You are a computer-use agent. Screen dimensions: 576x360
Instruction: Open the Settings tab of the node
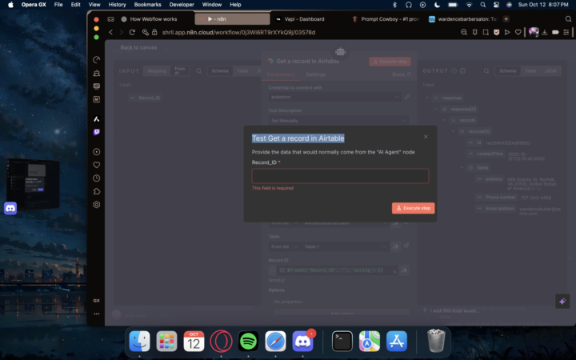pyautogui.click(x=316, y=74)
